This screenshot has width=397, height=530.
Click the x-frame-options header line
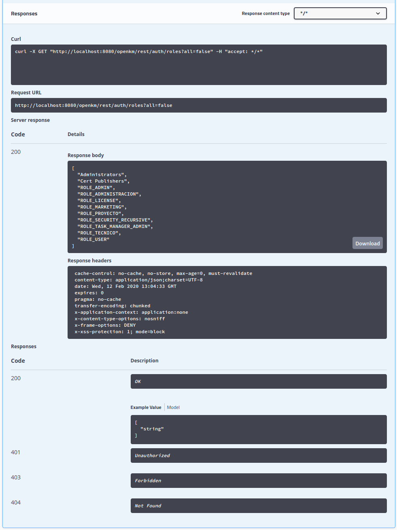tap(105, 326)
